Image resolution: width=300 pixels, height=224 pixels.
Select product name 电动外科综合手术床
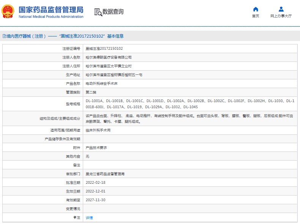101,84
